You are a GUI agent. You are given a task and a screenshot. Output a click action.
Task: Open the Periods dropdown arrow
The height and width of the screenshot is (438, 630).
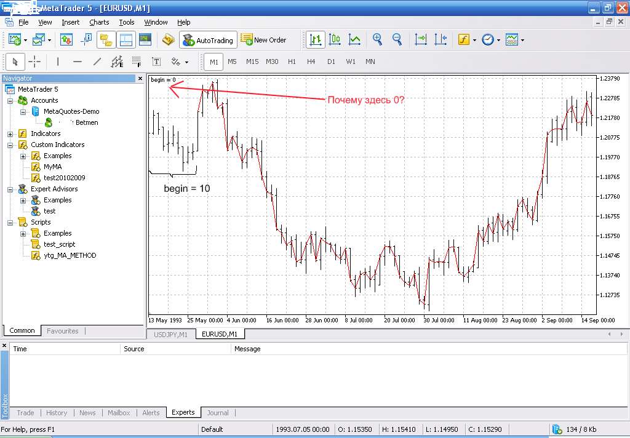coord(498,40)
